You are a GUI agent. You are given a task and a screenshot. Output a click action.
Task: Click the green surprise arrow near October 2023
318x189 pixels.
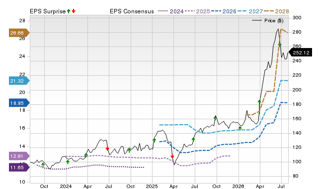(43, 165)
